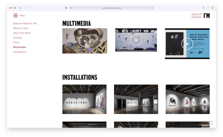Add a new tab with plus icon
The image size is (223, 137).
pyautogui.click(x=208, y=8)
